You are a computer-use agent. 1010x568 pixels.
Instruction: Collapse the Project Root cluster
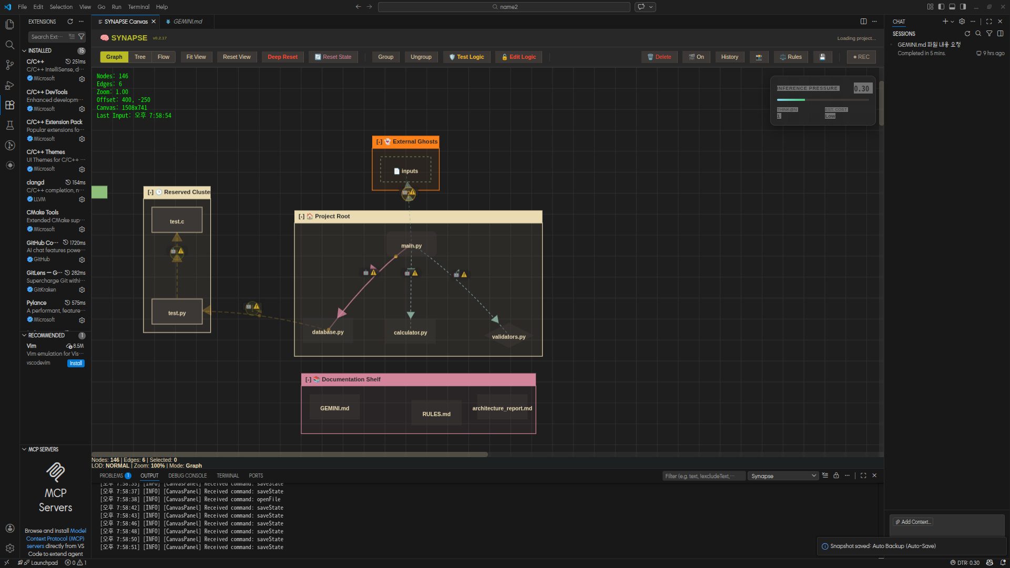pyautogui.click(x=301, y=216)
